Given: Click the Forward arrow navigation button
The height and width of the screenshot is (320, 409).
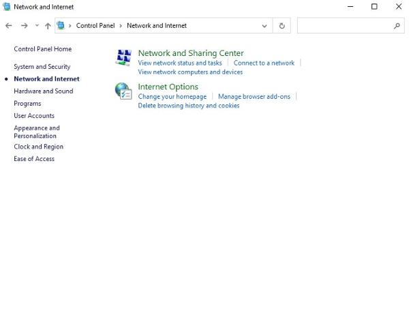Looking at the screenshot, I should (25, 25).
